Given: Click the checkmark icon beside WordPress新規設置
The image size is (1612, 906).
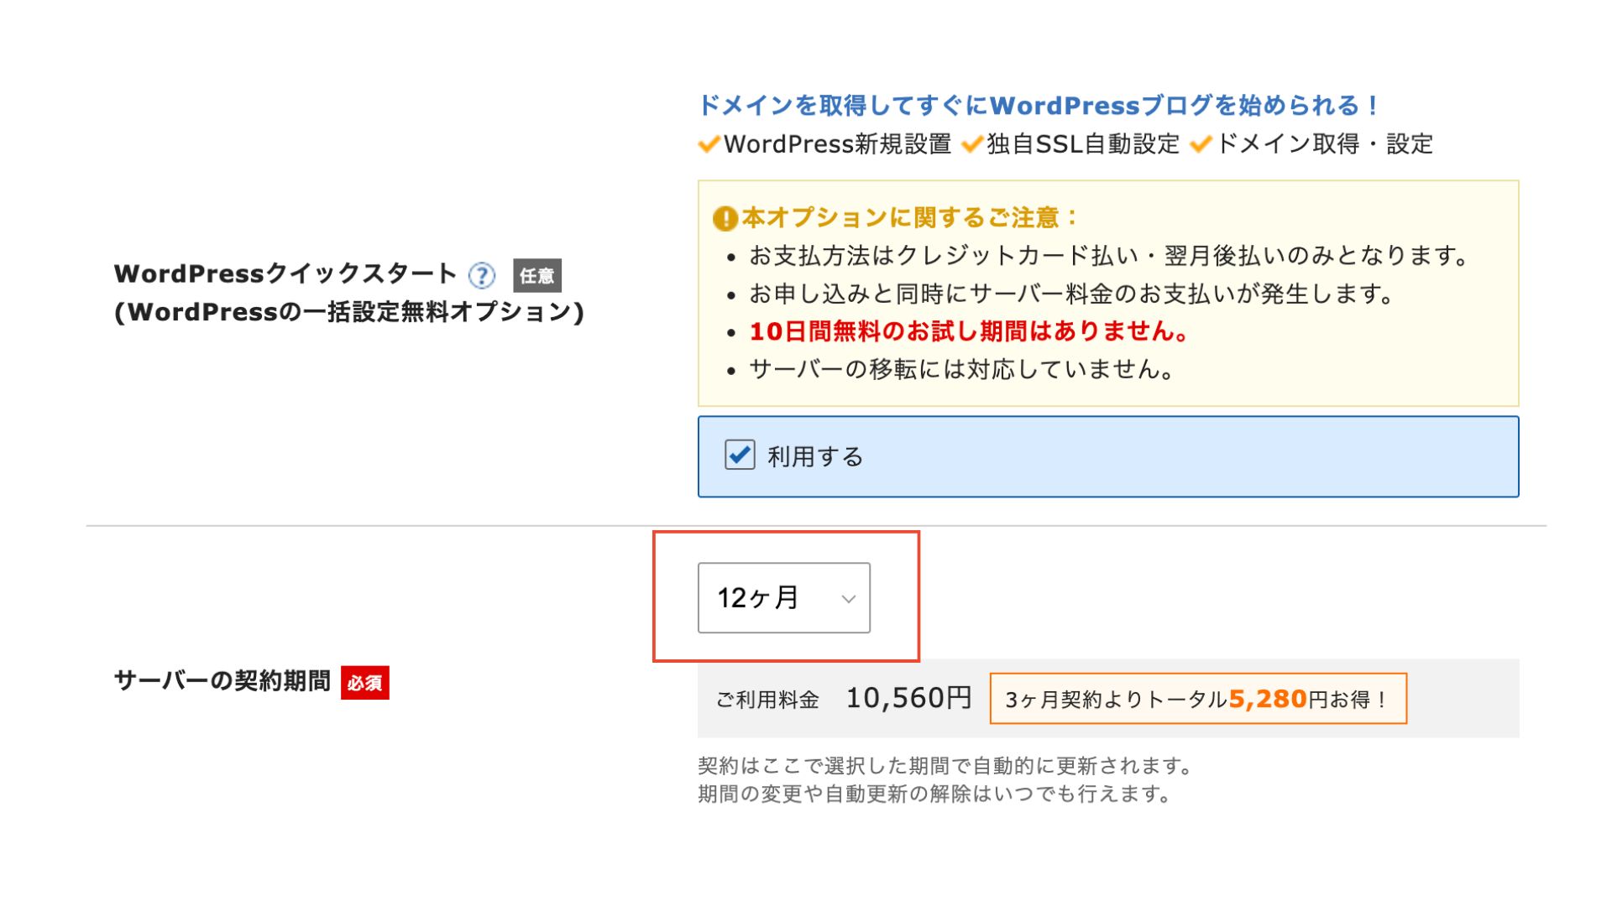Looking at the screenshot, I should coord(709,144).
